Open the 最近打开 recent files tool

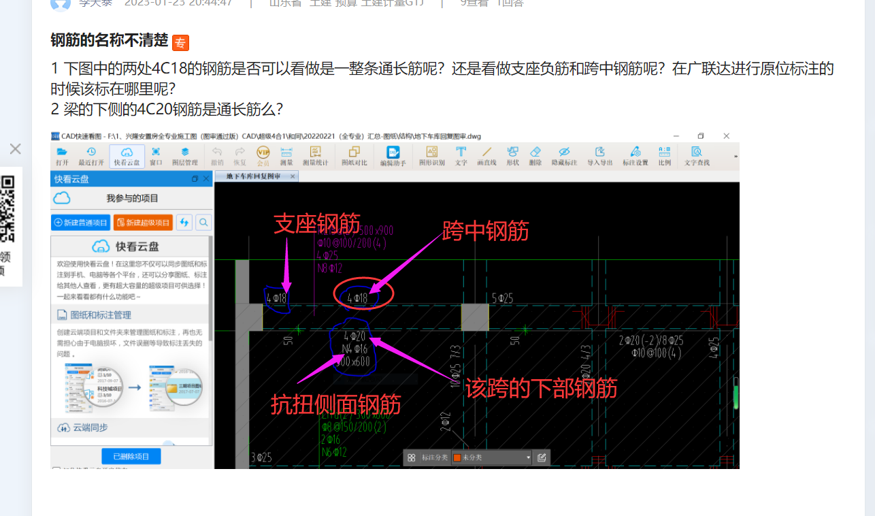(91, 156)
